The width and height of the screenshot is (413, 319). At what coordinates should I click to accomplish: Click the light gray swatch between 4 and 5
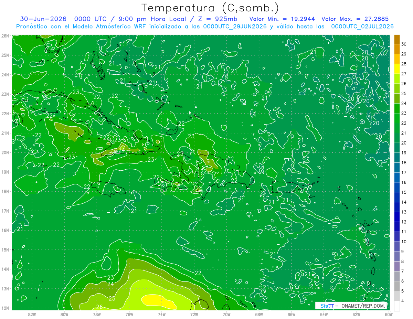click(x=397, y=296)
